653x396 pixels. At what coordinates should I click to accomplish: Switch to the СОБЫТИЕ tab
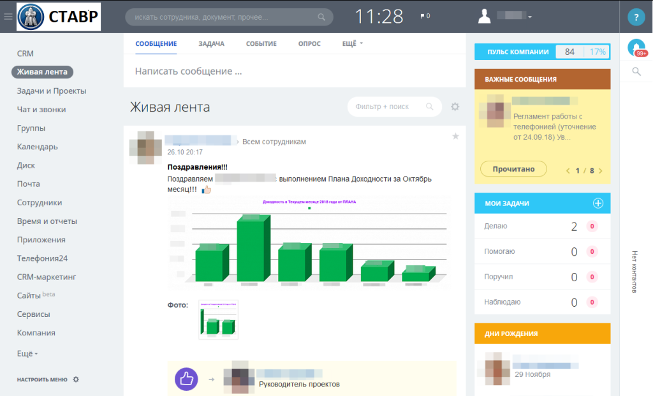(x=261, y=44)
